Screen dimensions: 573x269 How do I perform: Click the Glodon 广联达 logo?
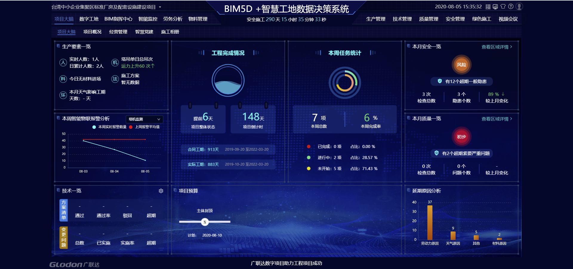coord(74,265)
